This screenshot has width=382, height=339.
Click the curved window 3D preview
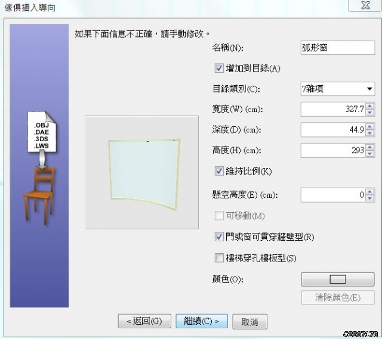[142, 172]
